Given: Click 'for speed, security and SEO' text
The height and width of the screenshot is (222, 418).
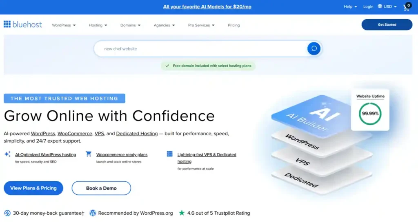Looking at the screenshot, I should [36, 162].
